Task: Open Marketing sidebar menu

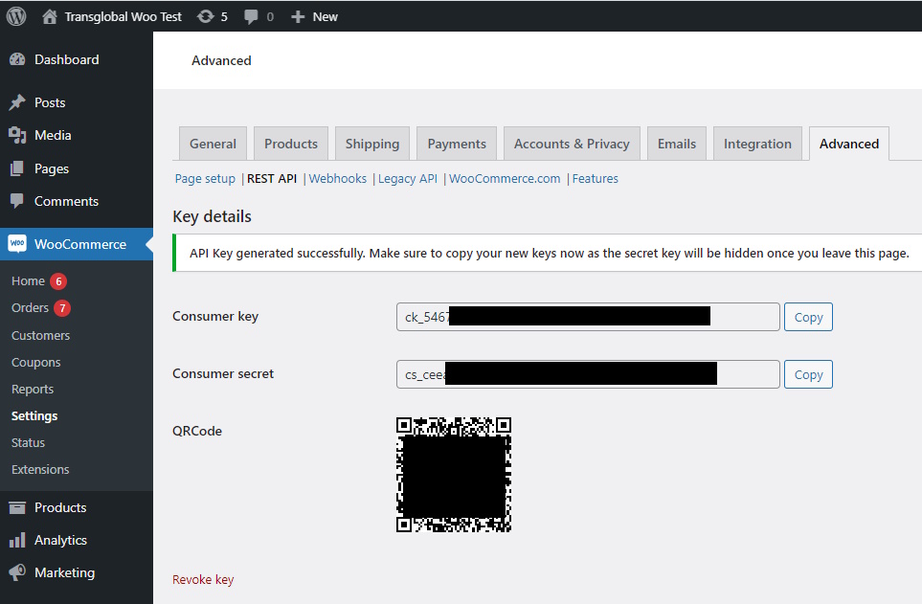Action: pyautogui.click(x=65, y=572)
